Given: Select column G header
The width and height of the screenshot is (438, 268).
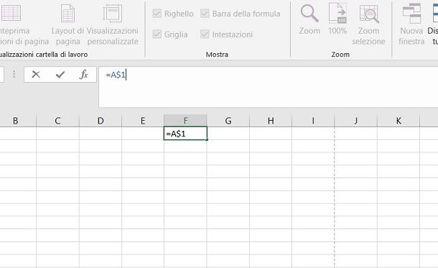Looking at the screenshot, I should coord(228,121).
